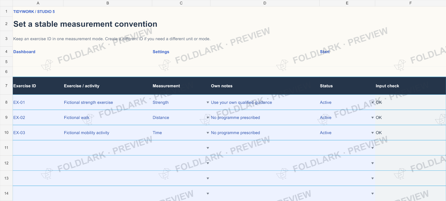
Task: Click the Active status cell for EX-03
Action: (x=347, y=133)
